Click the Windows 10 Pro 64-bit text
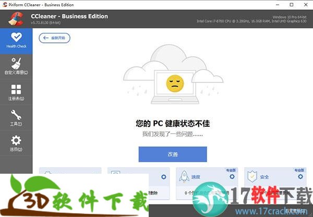The image size is (313, 217). (x=290, y=17)
